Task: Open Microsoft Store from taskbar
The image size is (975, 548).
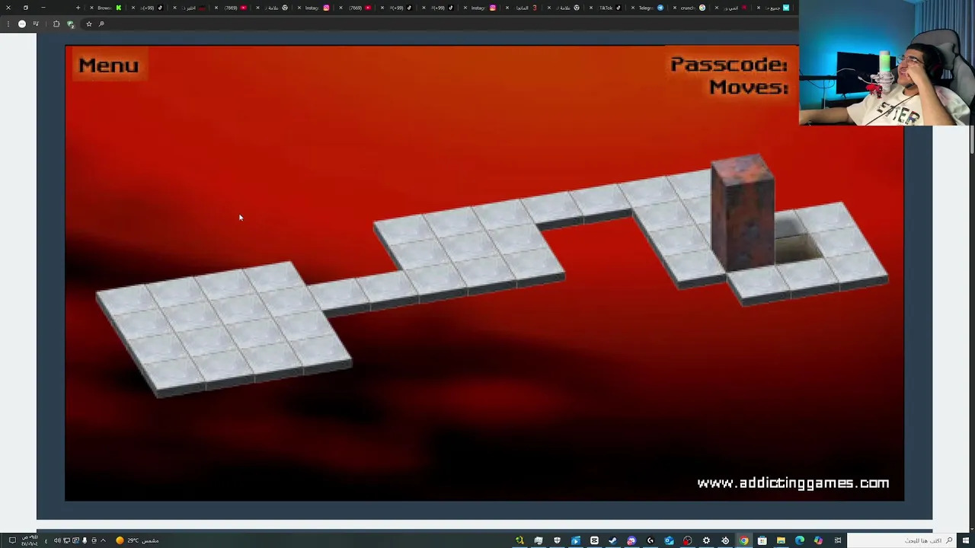Action: (762, 540)
